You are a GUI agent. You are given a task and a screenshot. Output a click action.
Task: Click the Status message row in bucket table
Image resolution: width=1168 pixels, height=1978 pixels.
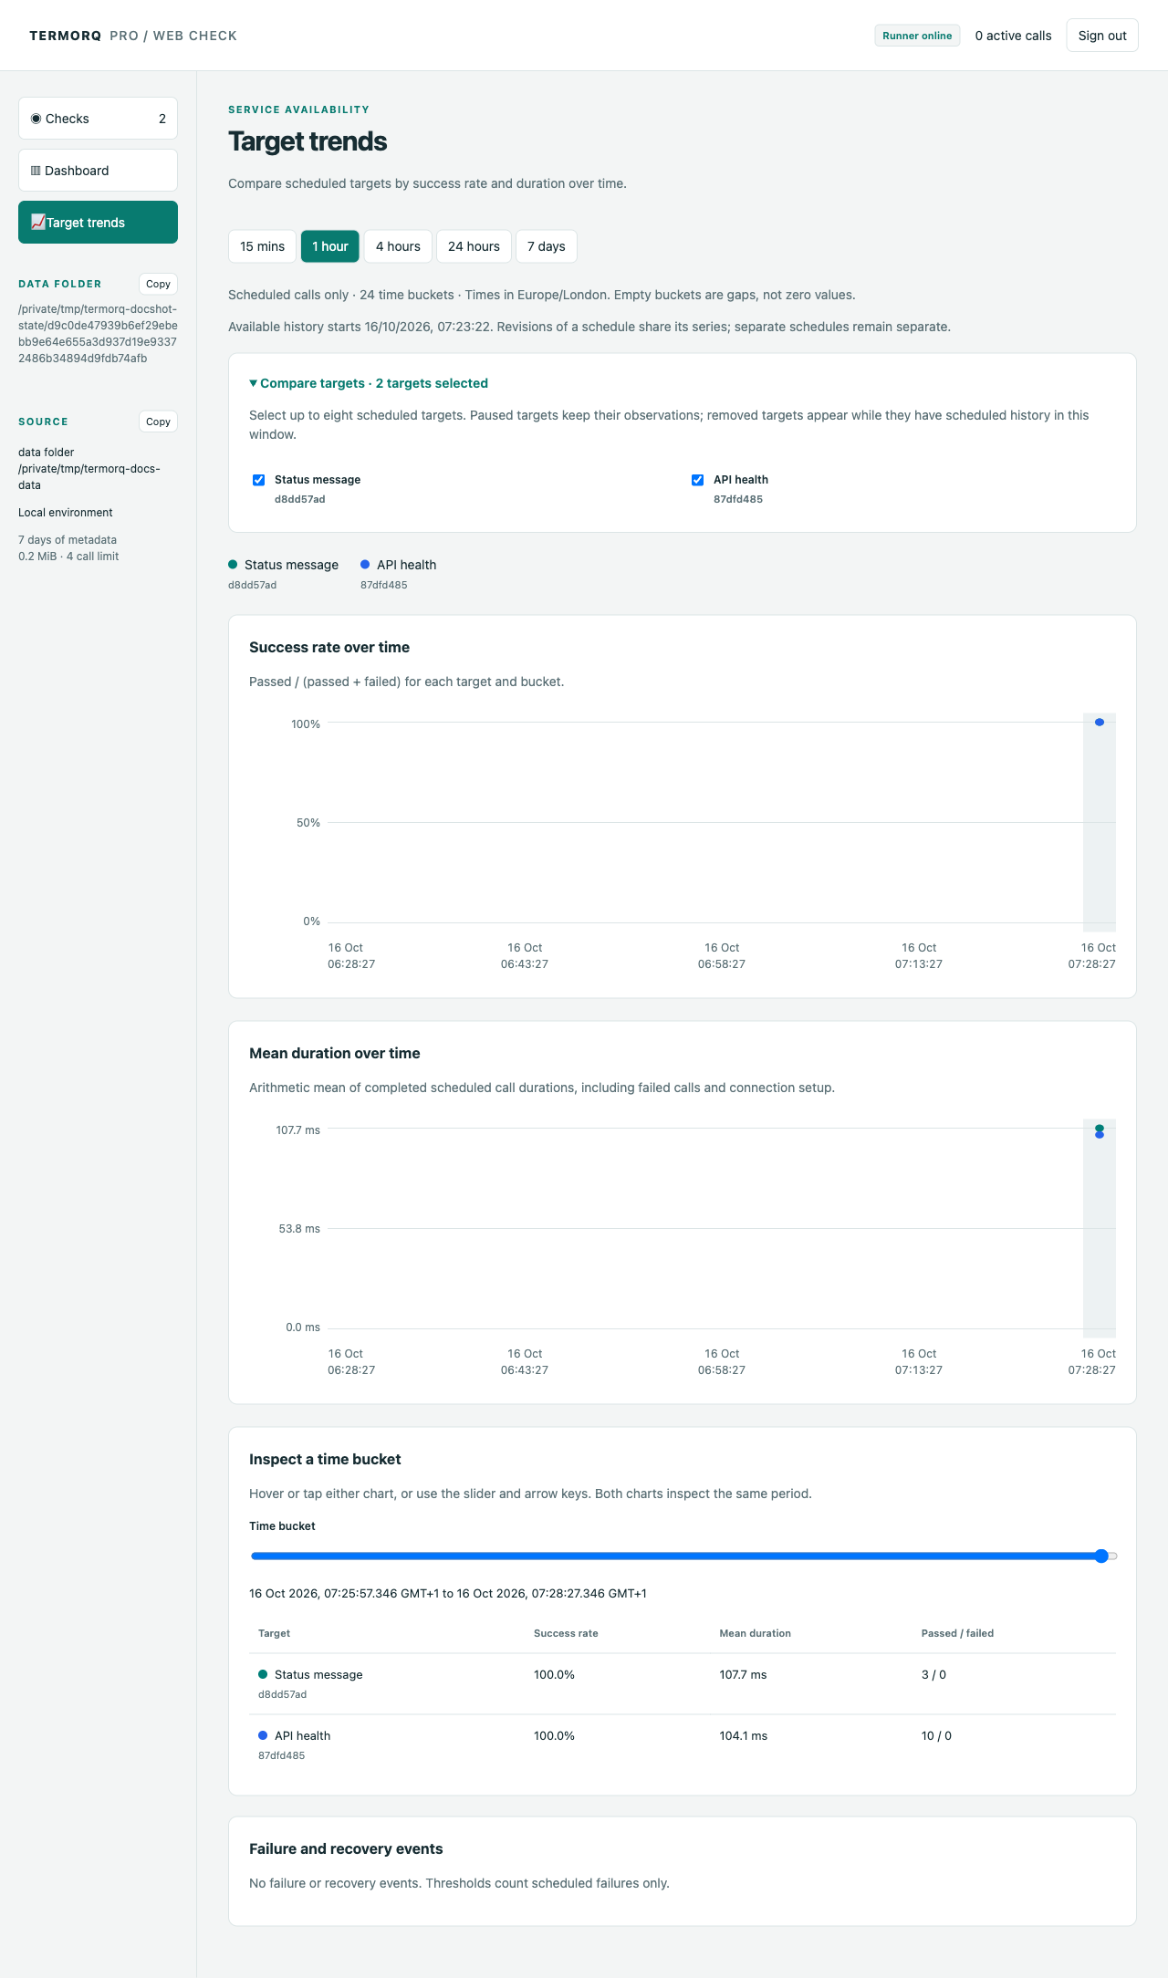pos(683,1683)
